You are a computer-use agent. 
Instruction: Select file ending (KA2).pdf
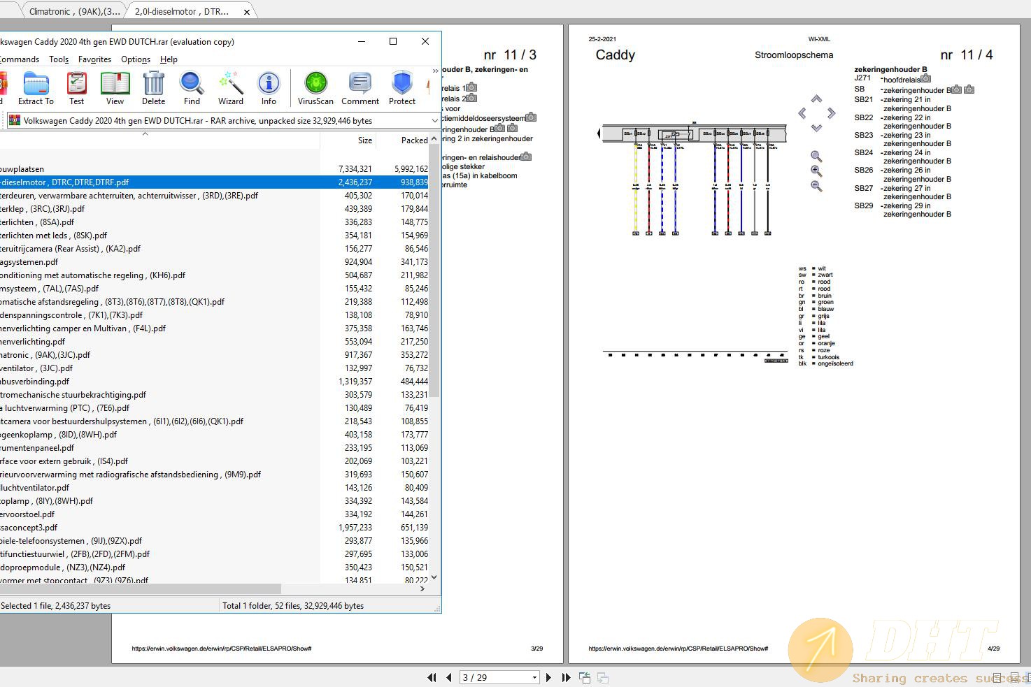pyautogui.click(x=214, y=249)
